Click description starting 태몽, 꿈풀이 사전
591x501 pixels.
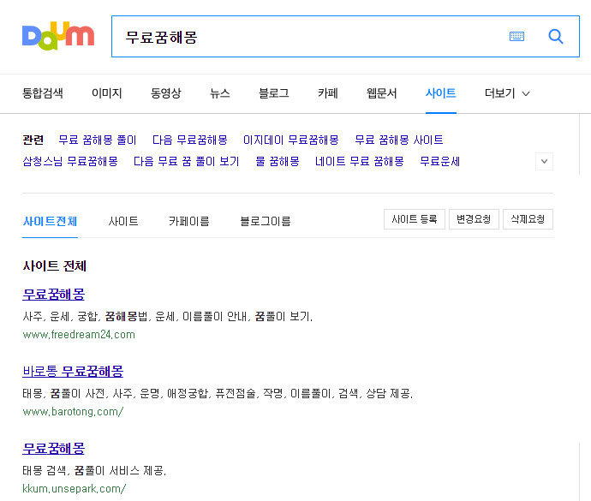tap(218, 394)
